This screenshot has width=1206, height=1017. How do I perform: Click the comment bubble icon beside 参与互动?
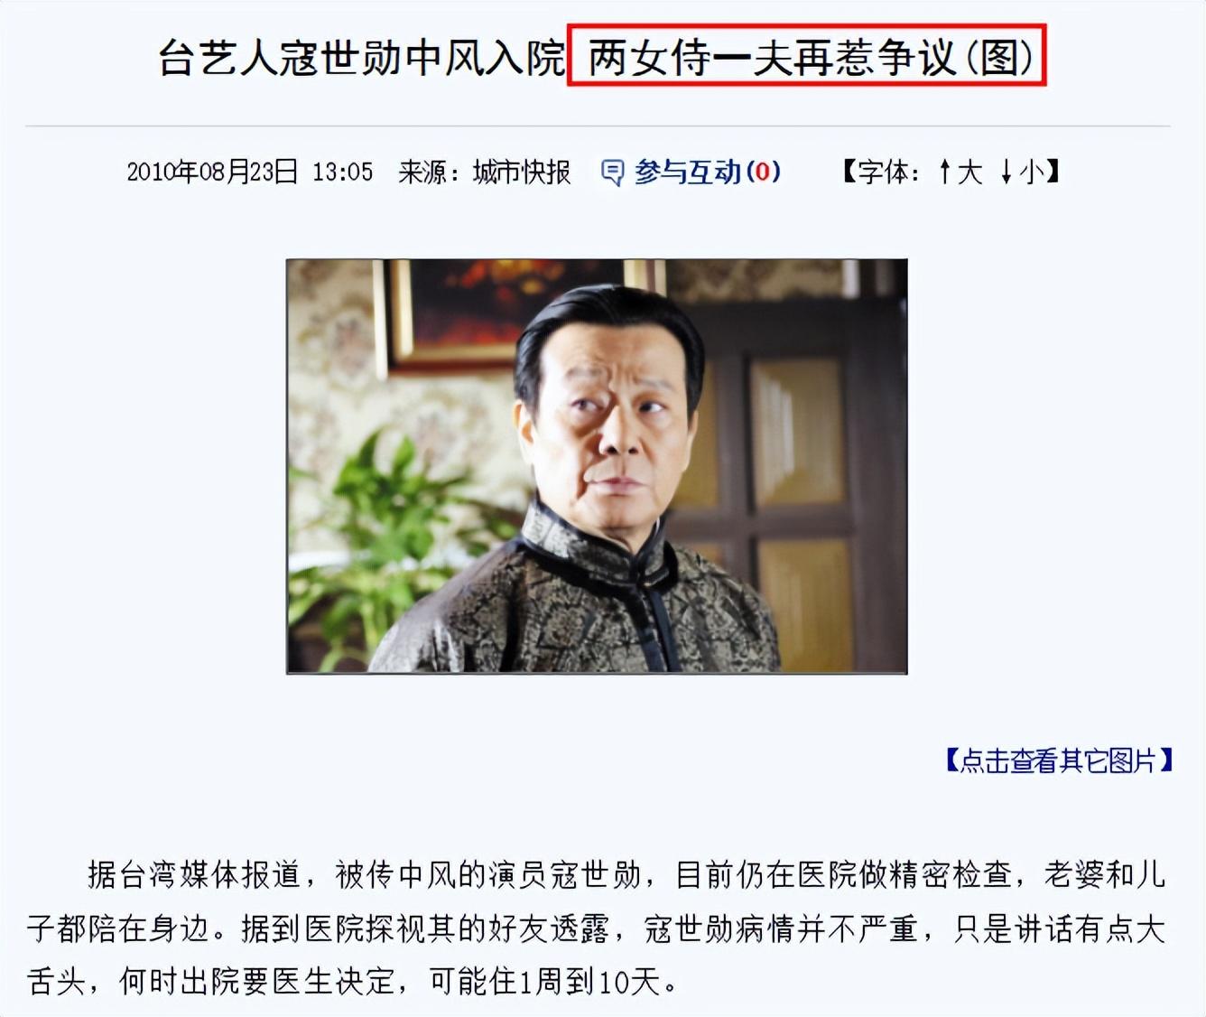[612, 173]
